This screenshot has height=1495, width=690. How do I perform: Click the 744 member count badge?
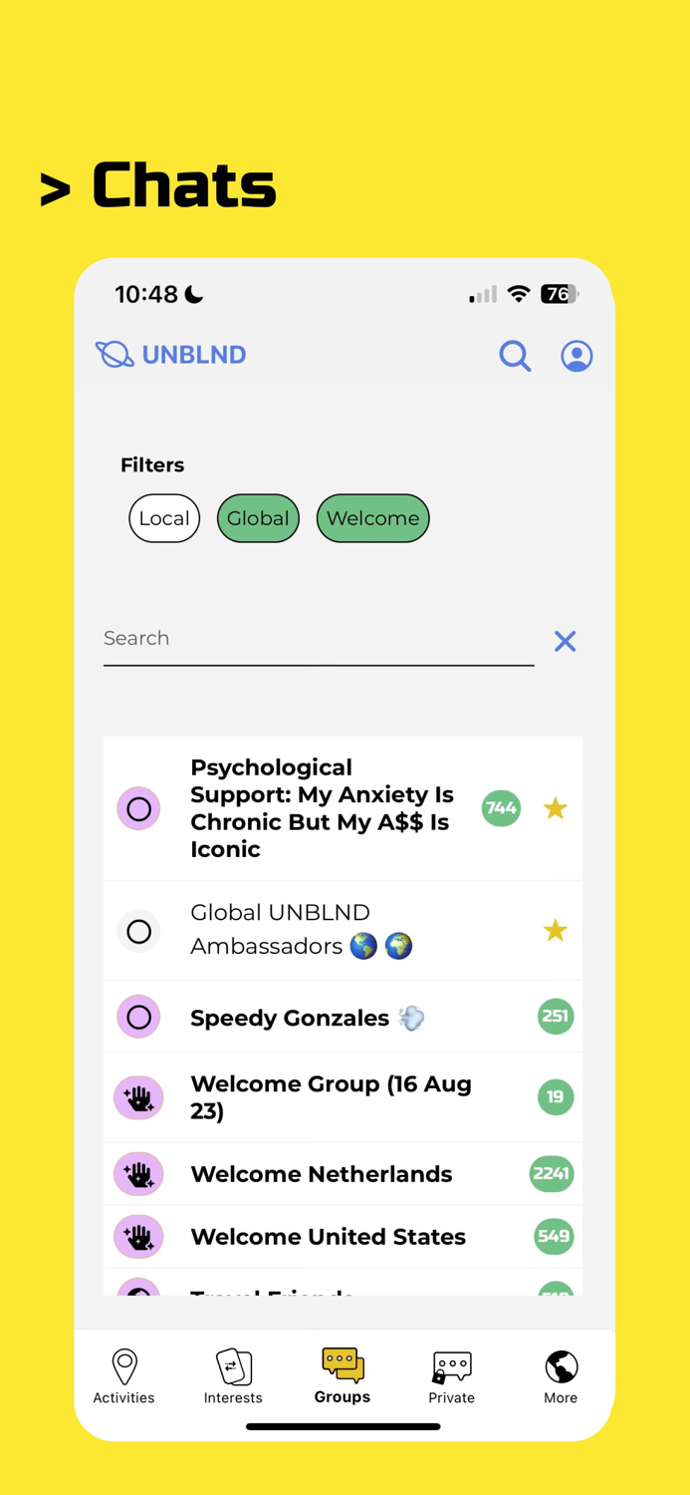pyautogui.click(x=501, y=808)
